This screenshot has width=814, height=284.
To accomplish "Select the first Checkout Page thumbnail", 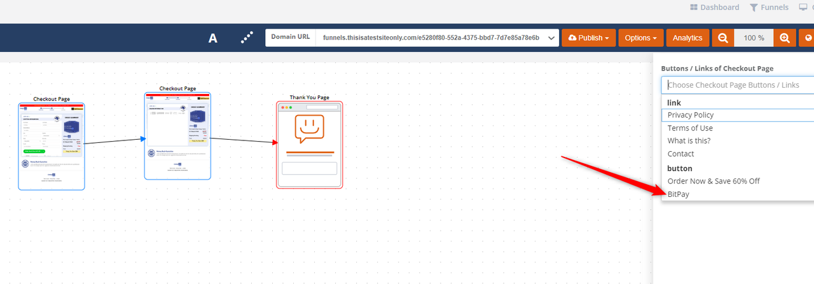I will coord(52,146).
